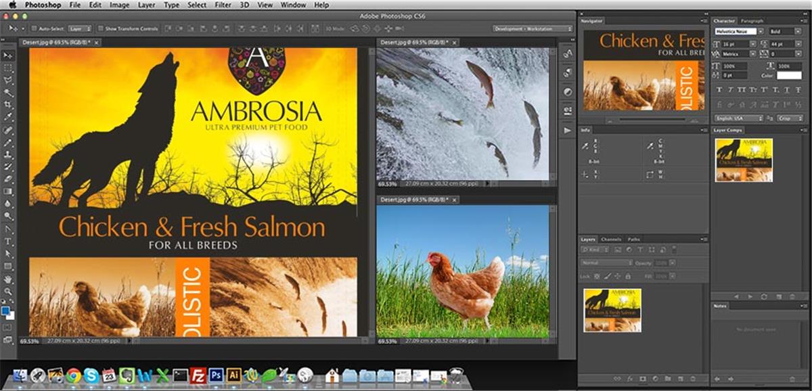Open the English: USA language dropdown

click(x=739, y=118)
